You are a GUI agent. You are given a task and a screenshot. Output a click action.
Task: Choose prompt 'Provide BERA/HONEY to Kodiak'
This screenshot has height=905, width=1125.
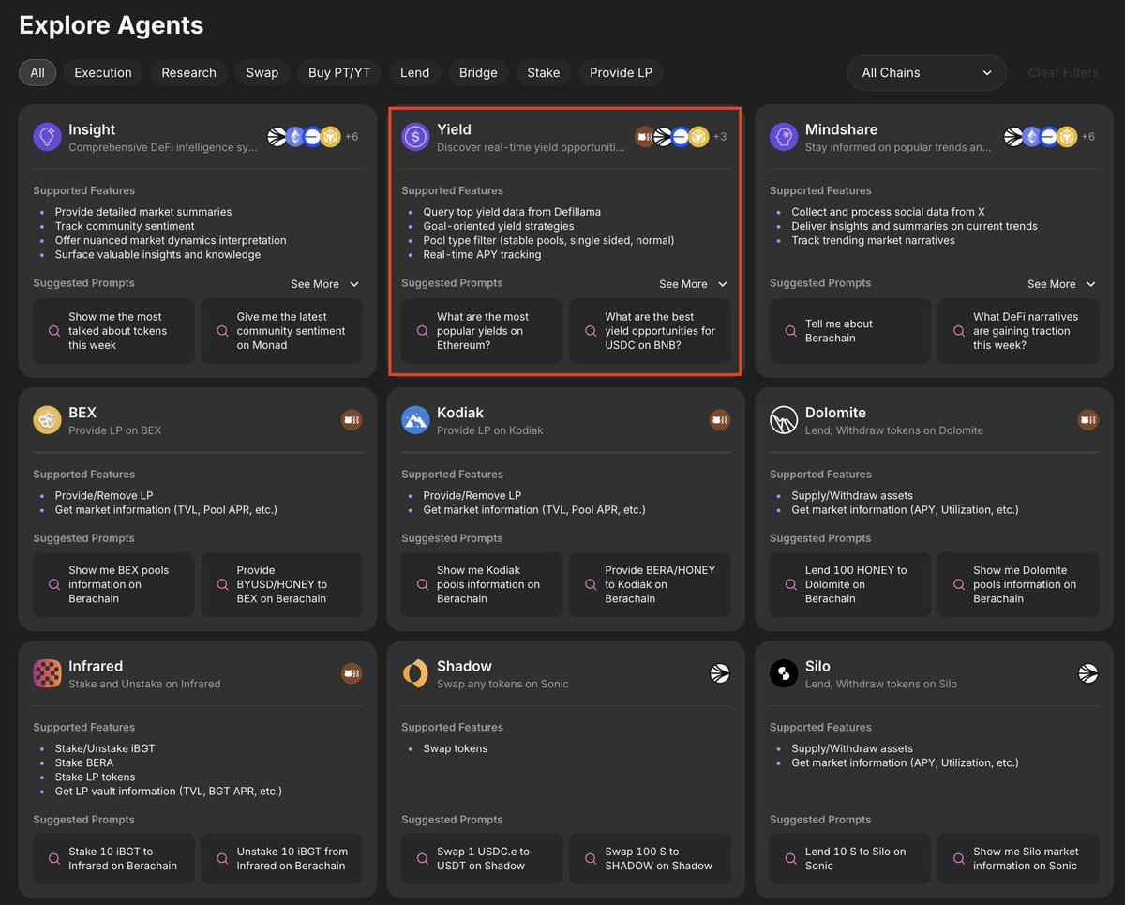point(650,584)
